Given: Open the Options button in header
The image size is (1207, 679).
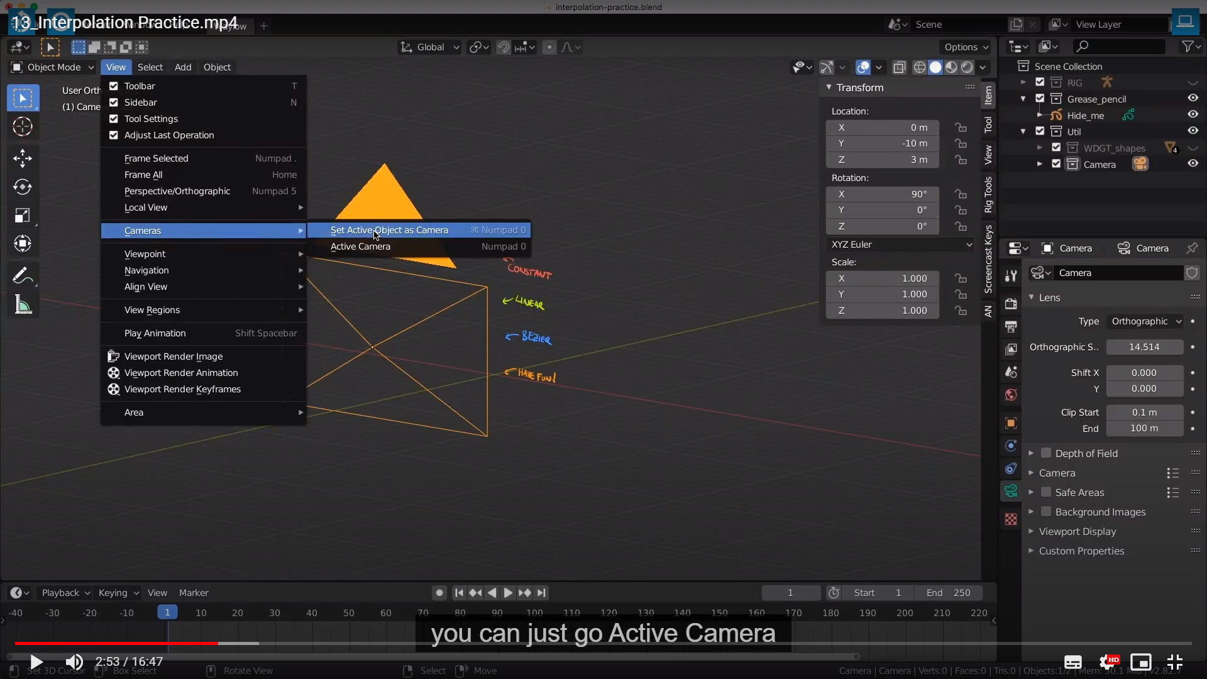Looking at the screenshot, I should tap(966, 47).
